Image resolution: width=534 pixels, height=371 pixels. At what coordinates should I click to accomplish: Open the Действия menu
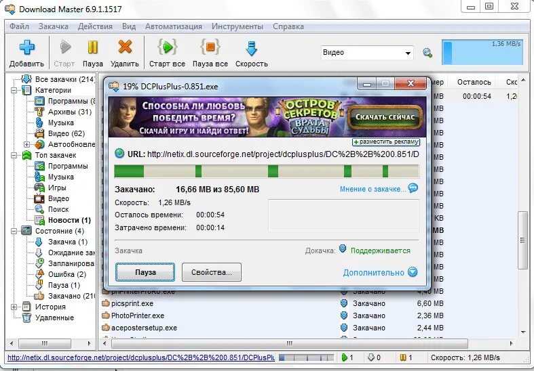pyautogui.click(x=95, y=26)
